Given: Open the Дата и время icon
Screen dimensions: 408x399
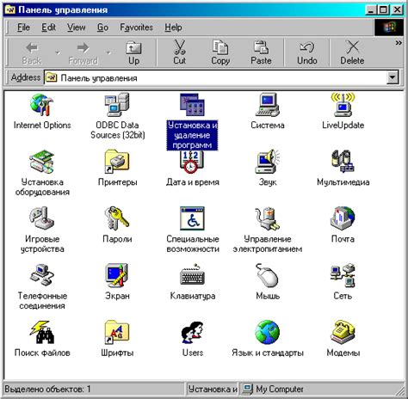Looking at the screenshot, I should click(x=192, y=163).
